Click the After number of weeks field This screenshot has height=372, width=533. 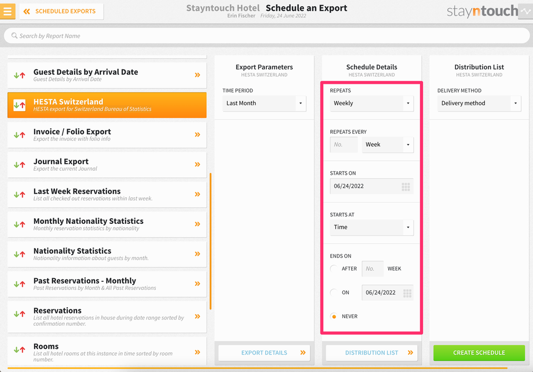(373, 269)
